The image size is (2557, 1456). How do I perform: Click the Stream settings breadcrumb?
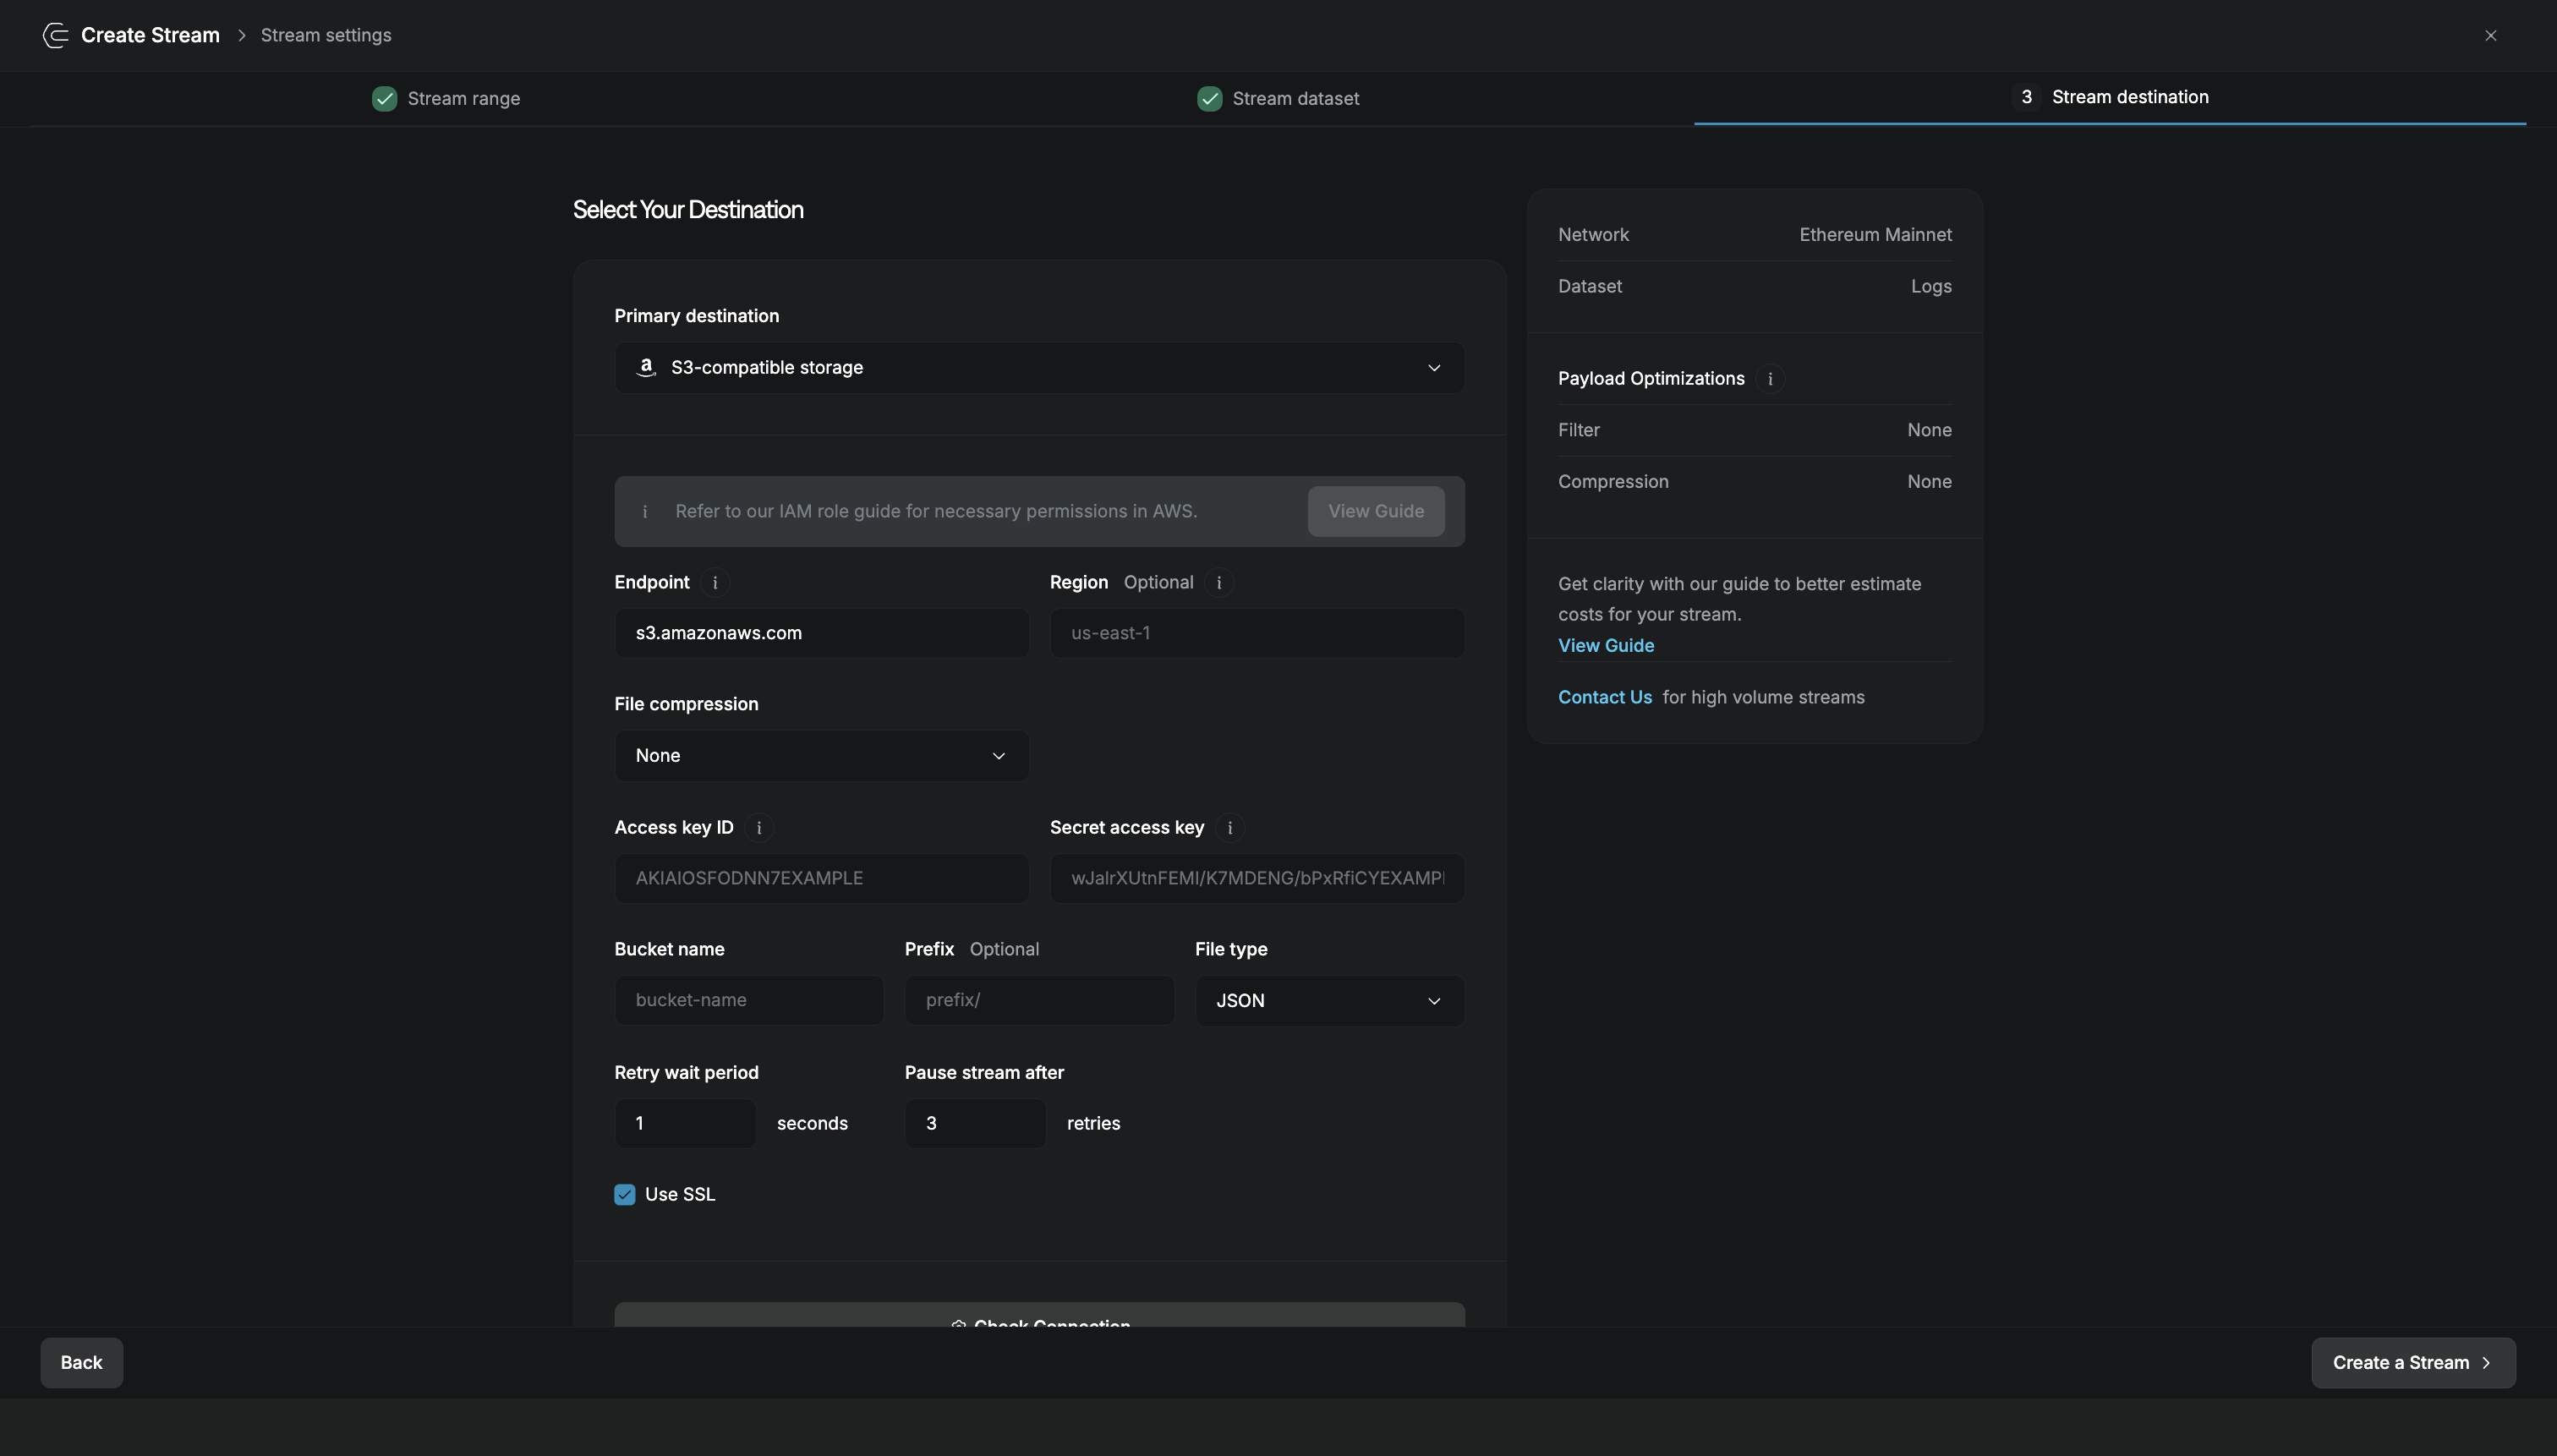tap(326, 35)
